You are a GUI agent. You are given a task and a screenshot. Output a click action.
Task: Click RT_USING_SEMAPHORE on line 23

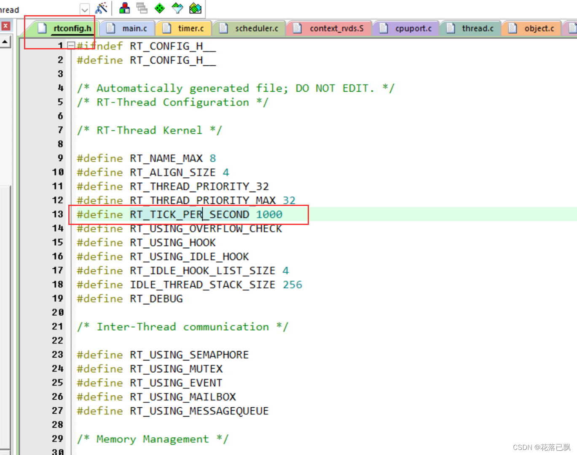tap(189, 355)
